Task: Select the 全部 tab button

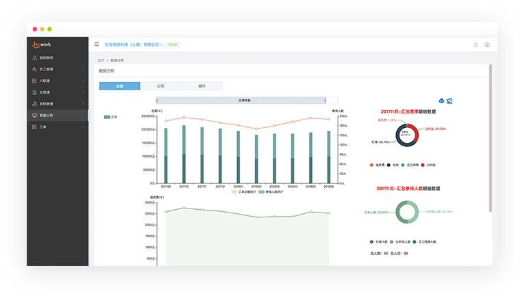Action: point(119,86)
